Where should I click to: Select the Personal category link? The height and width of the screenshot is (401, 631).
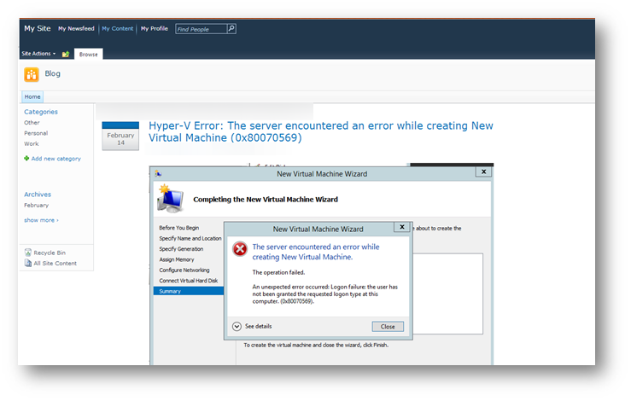[36, 133]
